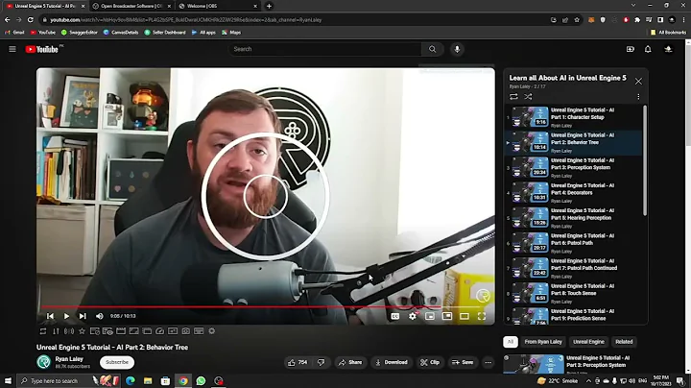Open Microsoft Edge from taskbar
Screen dimensions: 691x388
coord(131,380)
